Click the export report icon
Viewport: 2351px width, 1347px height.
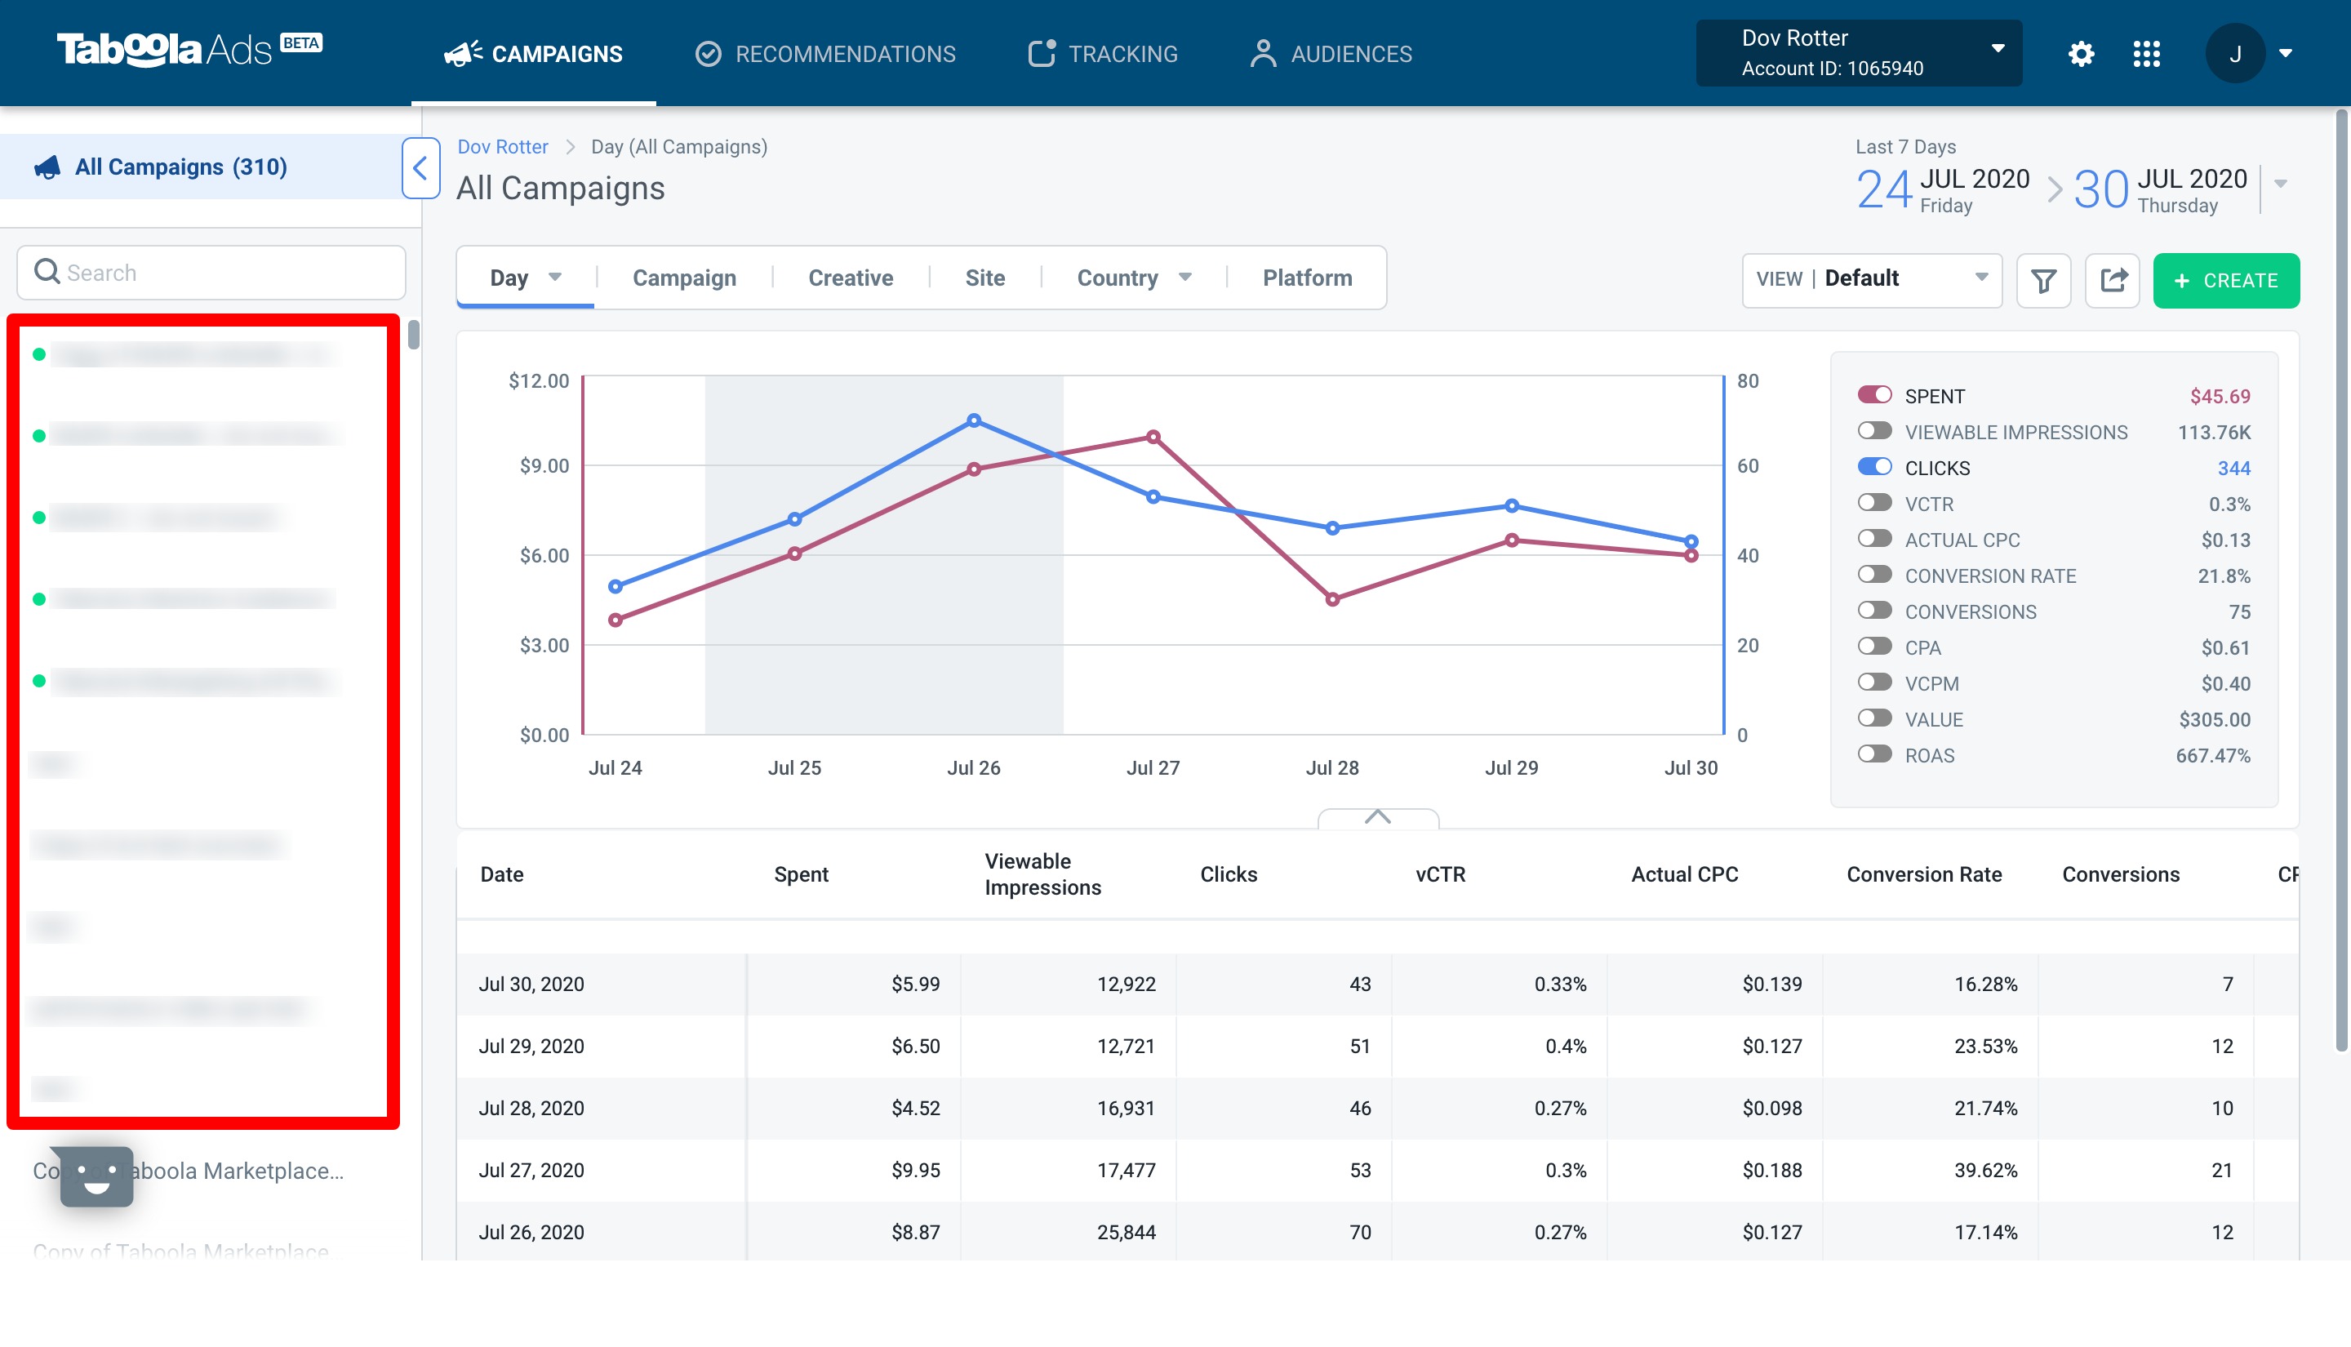[x=2113, y=279]
